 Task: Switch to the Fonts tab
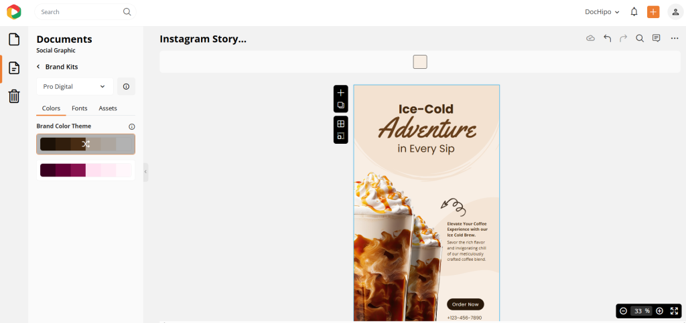tap(80, 108)
